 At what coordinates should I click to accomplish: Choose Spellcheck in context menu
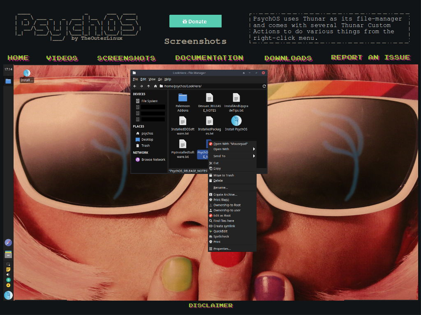pyautogui.click(x=232, y=237)
